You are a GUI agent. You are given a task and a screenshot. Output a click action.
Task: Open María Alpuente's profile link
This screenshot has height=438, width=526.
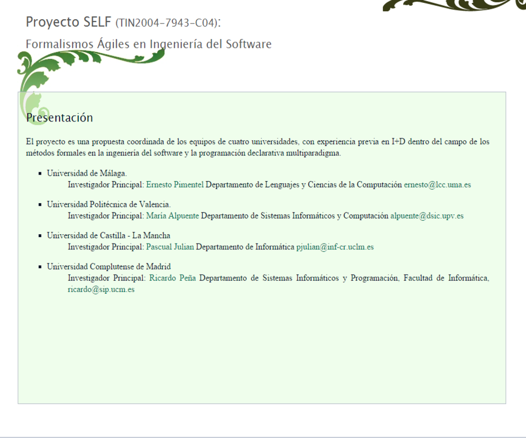tap(172, 216)
